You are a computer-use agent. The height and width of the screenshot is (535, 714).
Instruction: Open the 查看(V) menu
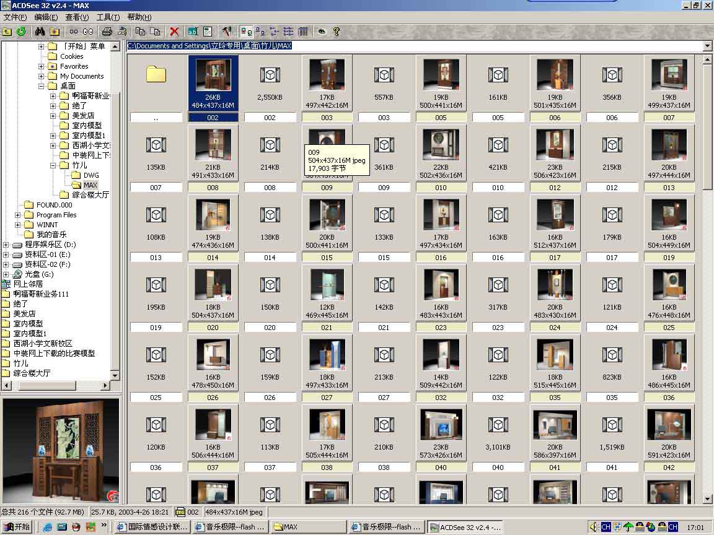pyautogui.click(x=77, y=17)
